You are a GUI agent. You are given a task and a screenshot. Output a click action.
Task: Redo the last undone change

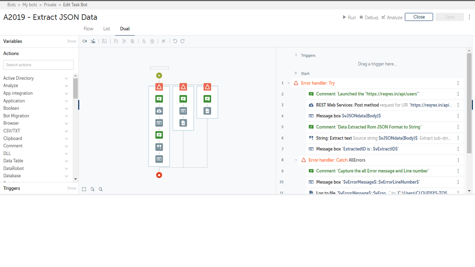[x=183, y=41]
